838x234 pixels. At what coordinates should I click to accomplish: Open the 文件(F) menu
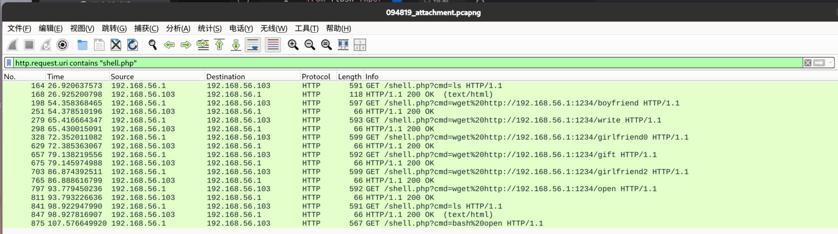[x=19, y=28]
